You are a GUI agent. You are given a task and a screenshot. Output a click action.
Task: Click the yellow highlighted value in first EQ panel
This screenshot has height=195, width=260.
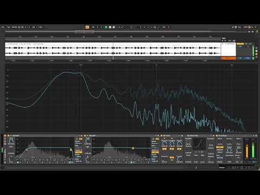coord(79,152)
